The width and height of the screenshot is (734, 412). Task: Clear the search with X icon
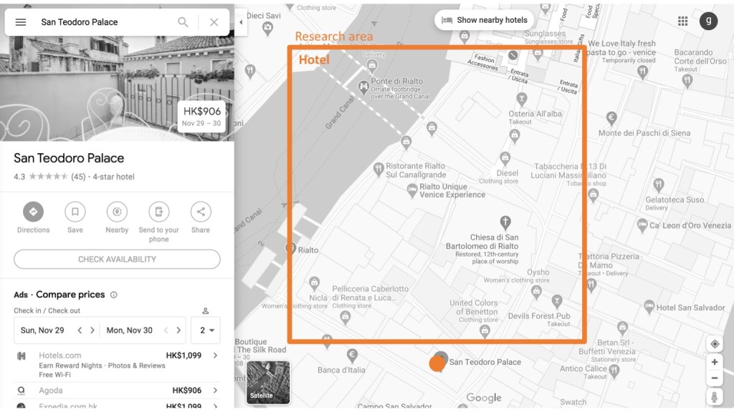214,22
